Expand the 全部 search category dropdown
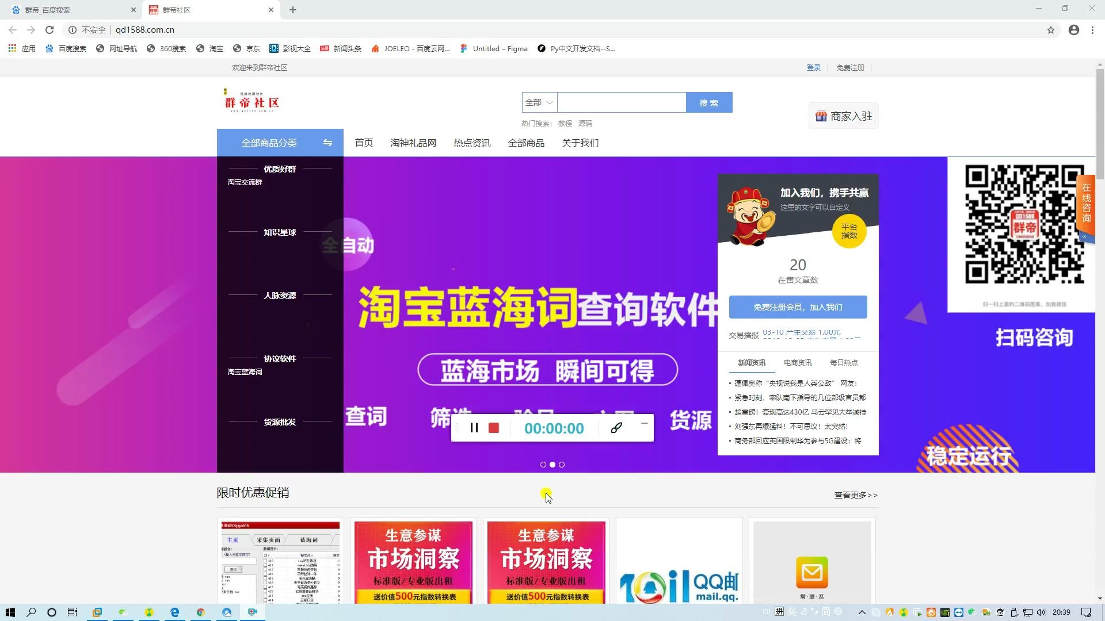Viewport: 1105px width, 621px height. click(x=539, y=102)
